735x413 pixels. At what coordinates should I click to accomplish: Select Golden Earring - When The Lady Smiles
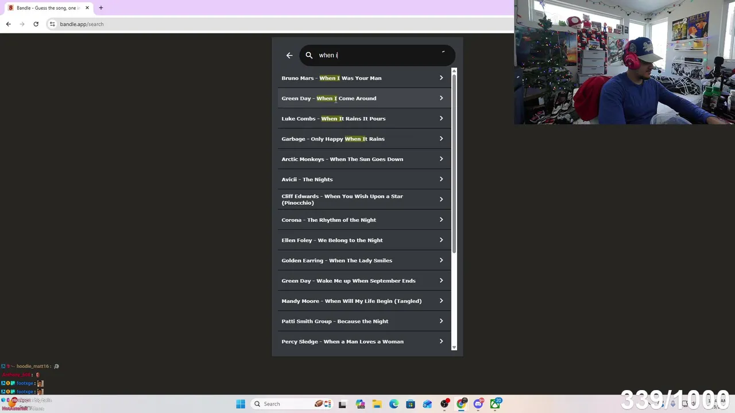click(x=365, y=260)
